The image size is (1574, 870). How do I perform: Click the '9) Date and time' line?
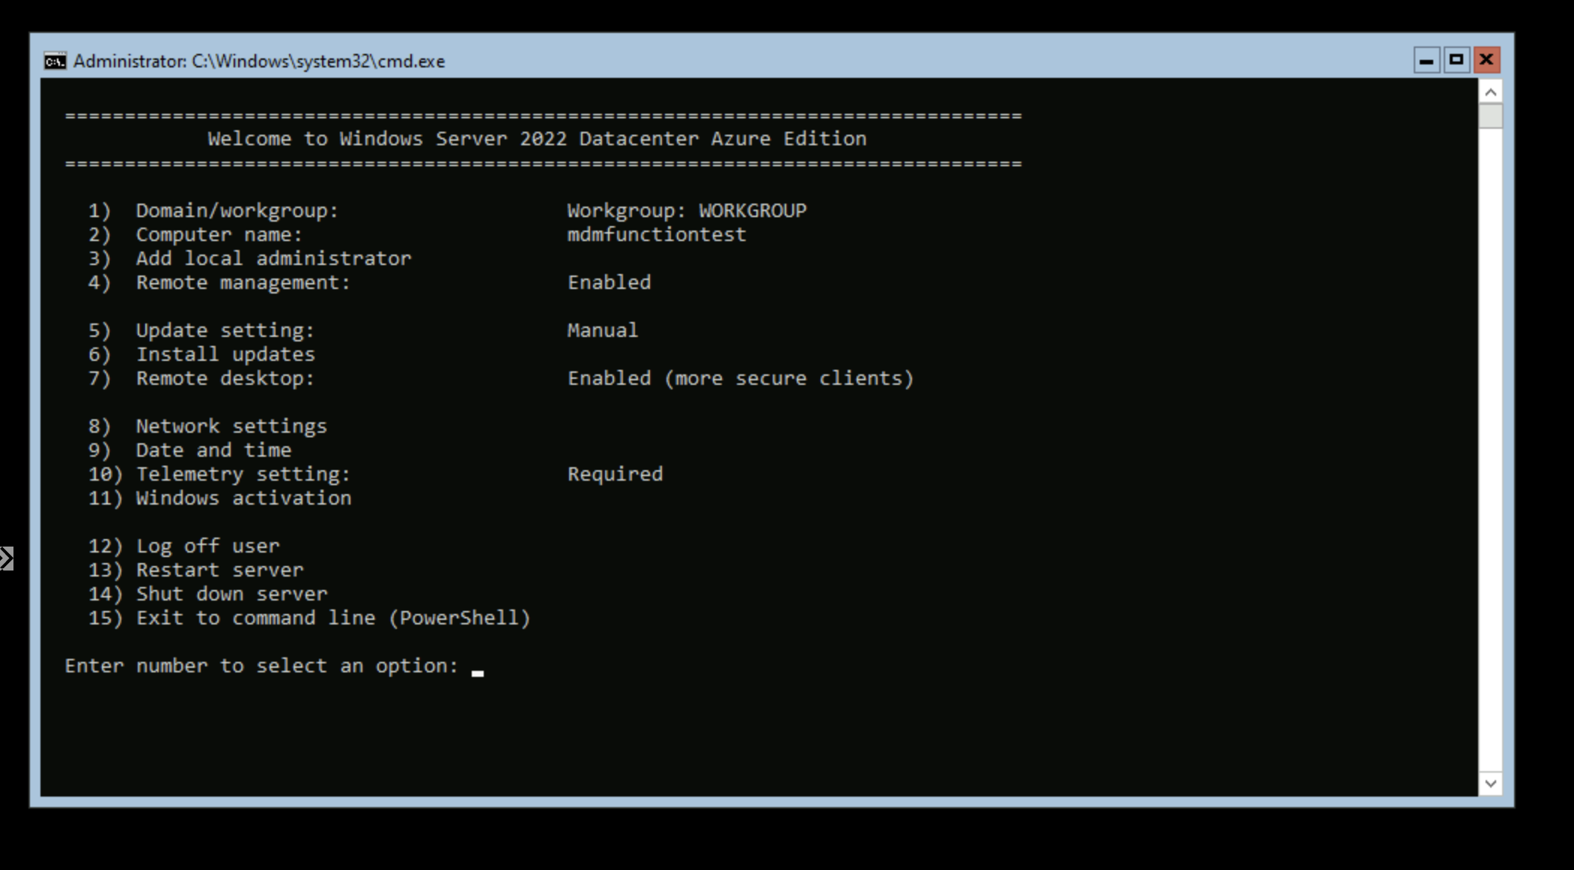189,450
